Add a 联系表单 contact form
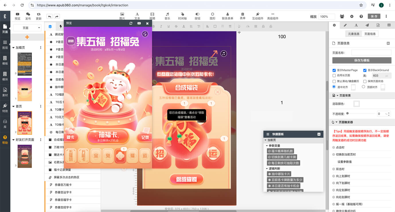Screen dimensions: 395x212 228,16
